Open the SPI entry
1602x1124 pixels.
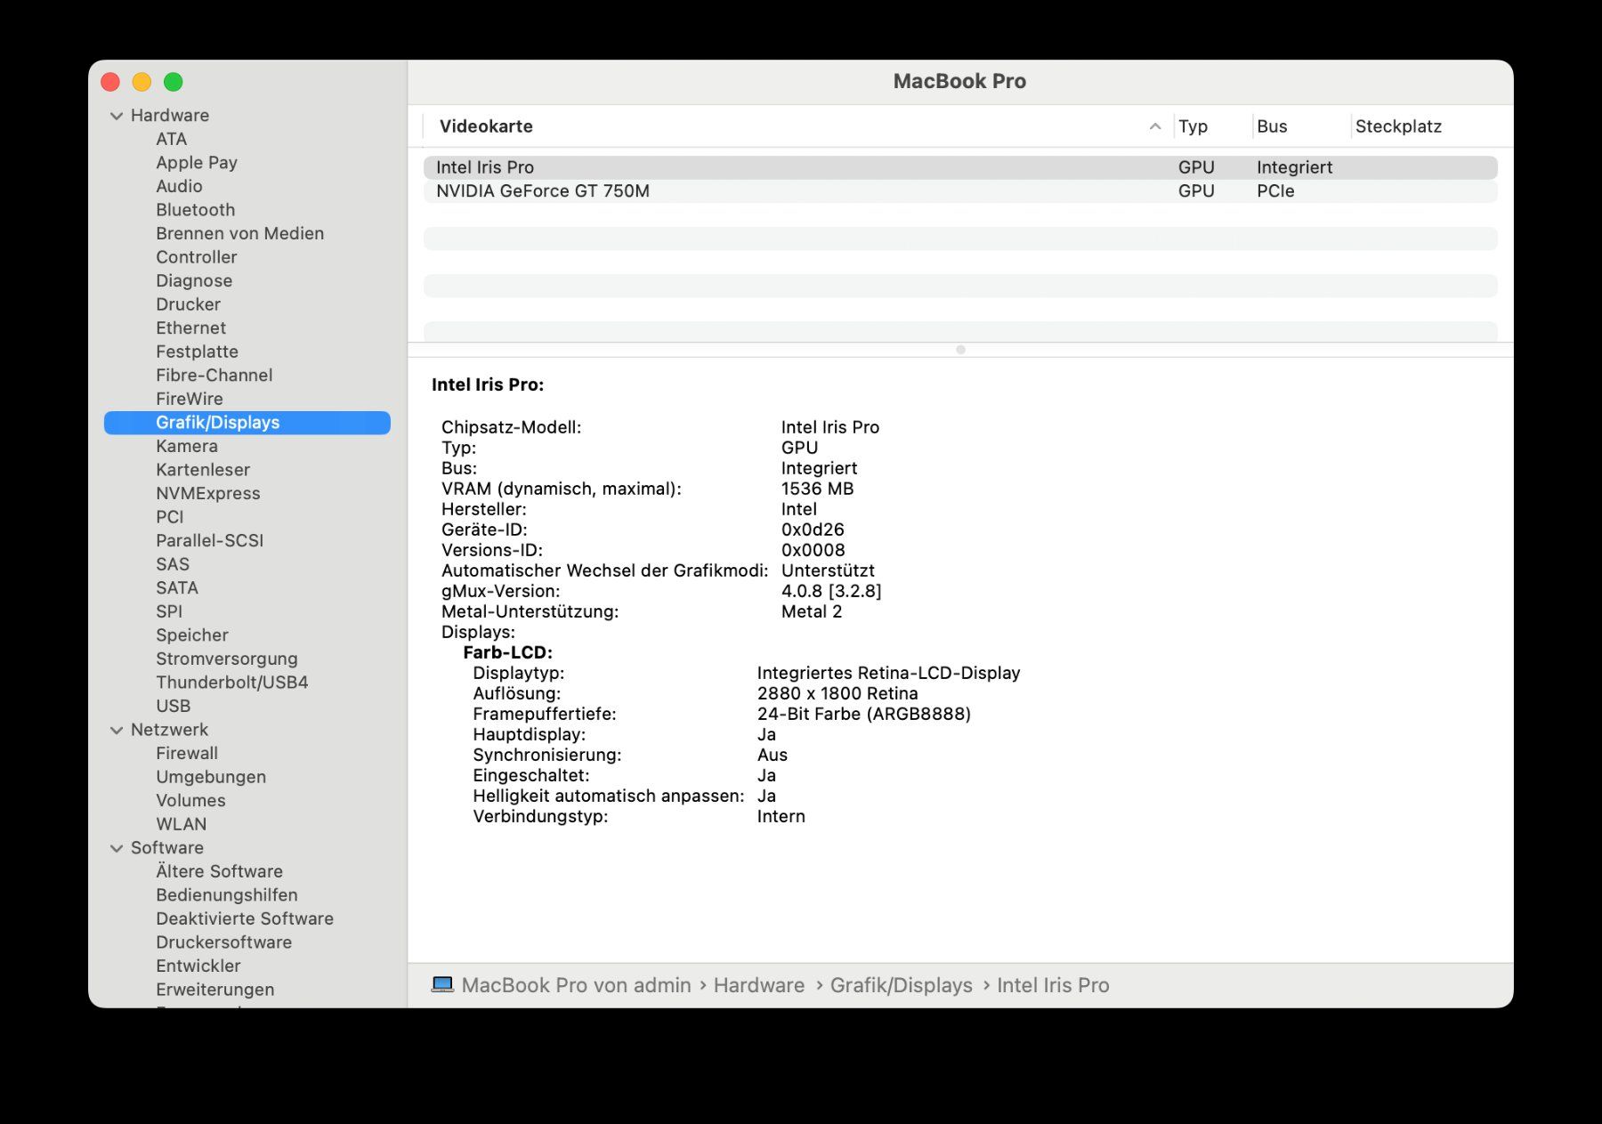[169, 611]
